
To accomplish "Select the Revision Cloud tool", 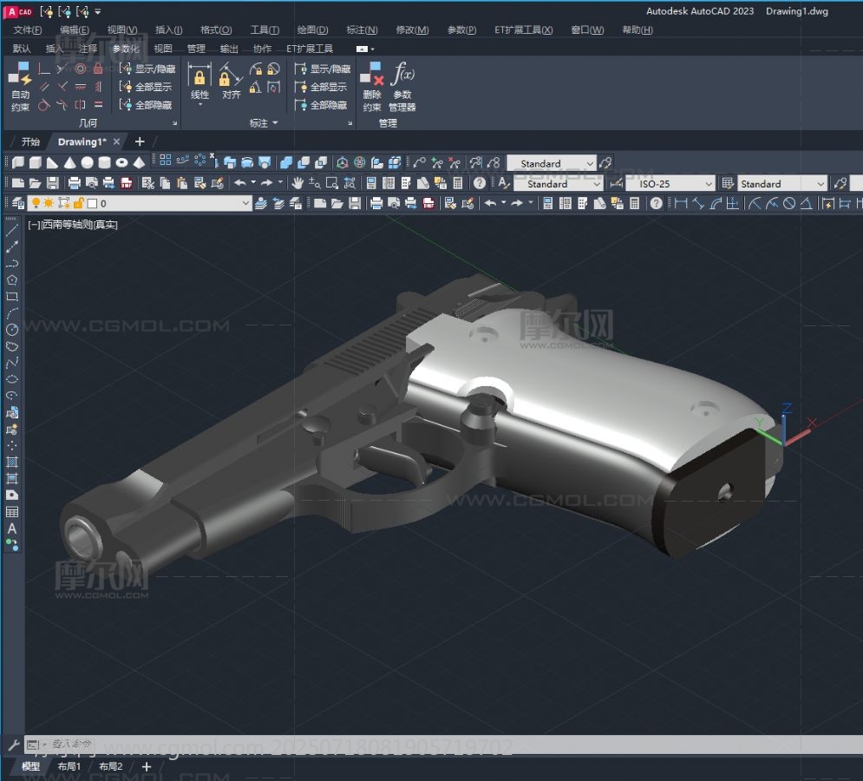I will [12, 346].
